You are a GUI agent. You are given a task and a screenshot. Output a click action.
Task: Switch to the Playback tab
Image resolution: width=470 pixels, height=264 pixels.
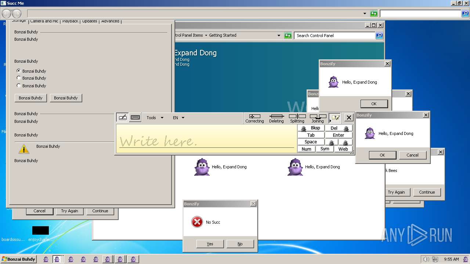[70, 21]
